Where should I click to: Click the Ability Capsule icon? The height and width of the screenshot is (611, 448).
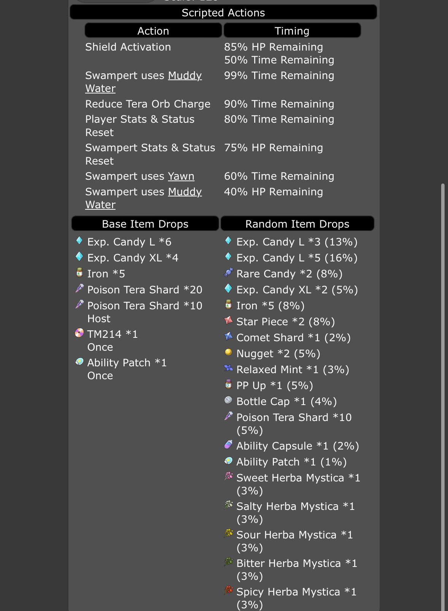[228, 445]
